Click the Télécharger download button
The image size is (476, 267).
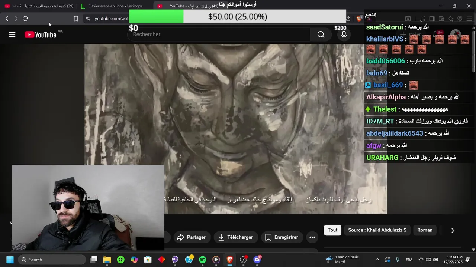click(236, 237)
